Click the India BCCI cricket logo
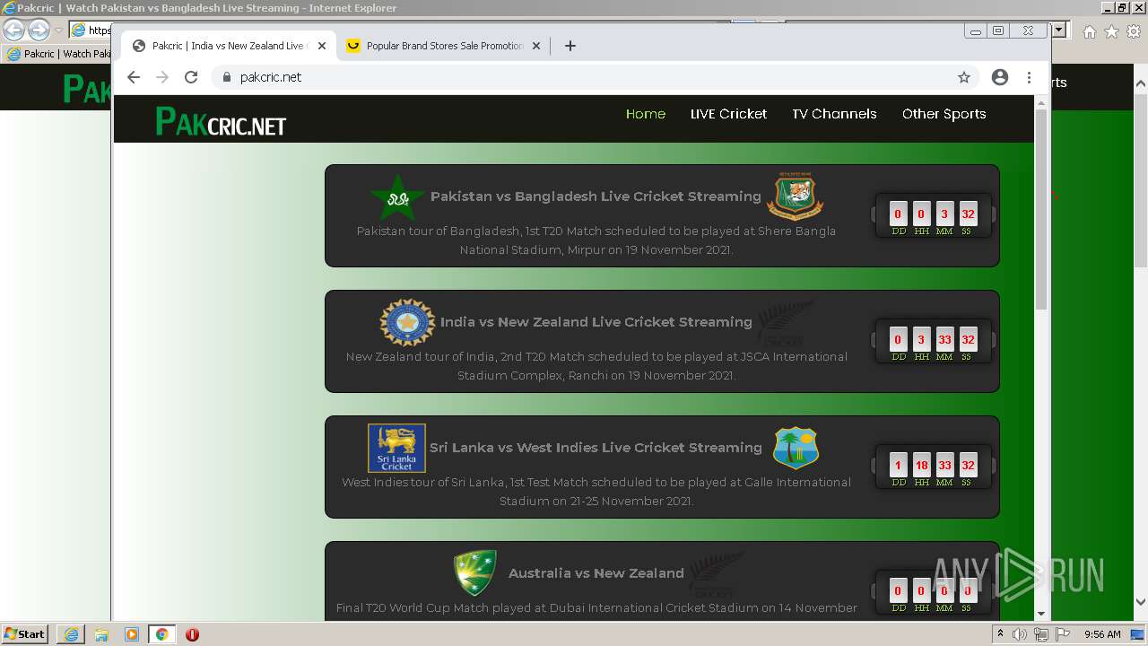The width and height of the screenshot is (1148, 646). pos(407,322)
